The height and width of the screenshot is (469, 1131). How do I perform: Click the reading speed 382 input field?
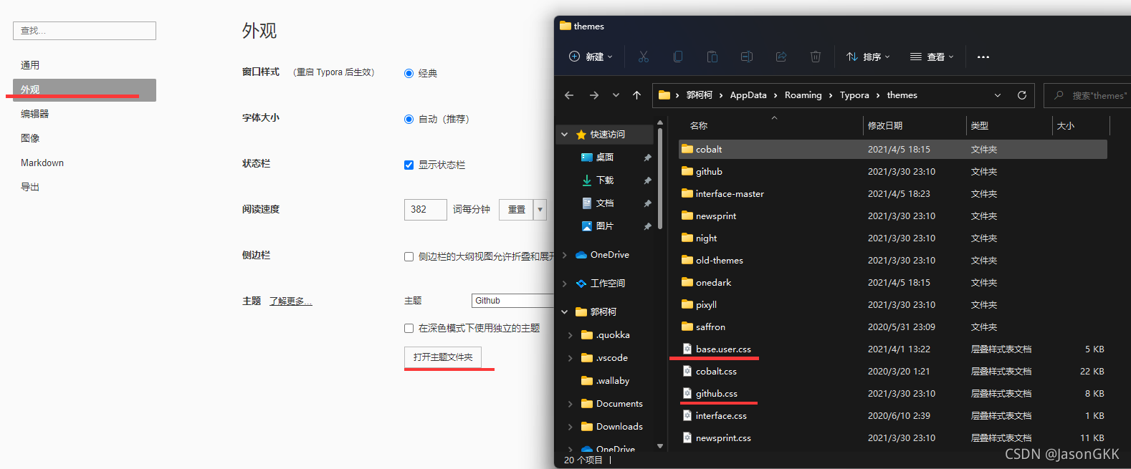[x=426, y=209]
